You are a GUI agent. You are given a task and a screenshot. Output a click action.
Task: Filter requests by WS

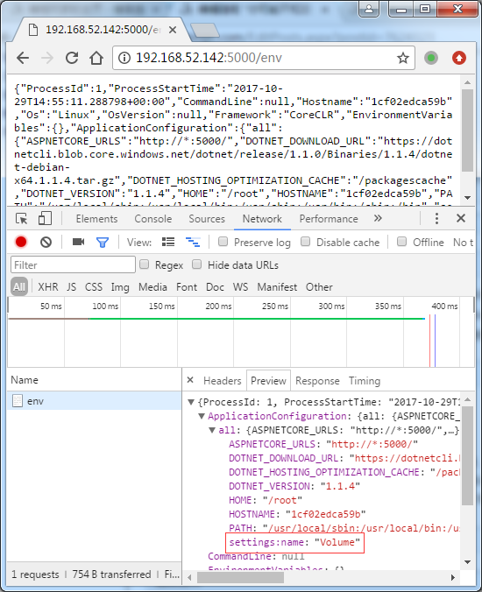click(240, 287)
